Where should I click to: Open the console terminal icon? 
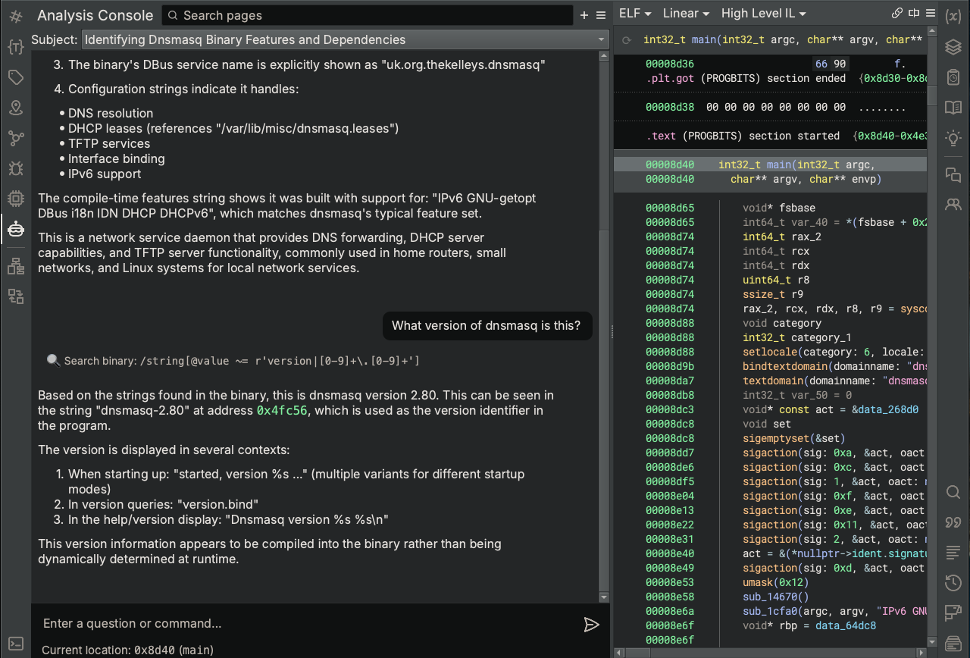tap(15, 643)
